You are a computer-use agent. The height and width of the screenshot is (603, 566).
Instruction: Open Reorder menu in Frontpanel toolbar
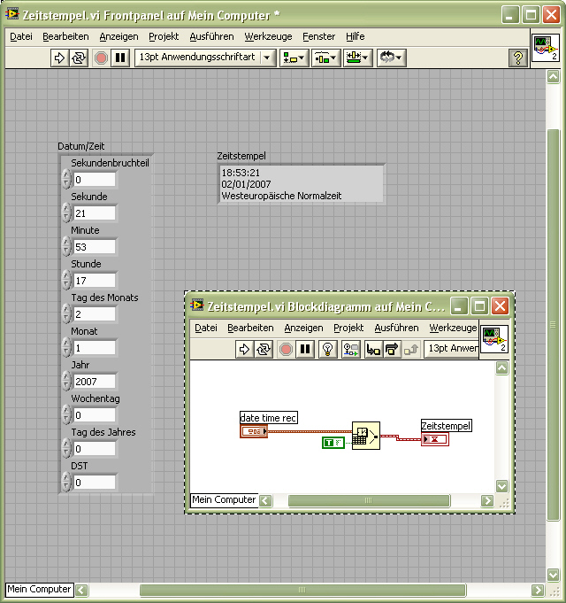coord(391,58)
